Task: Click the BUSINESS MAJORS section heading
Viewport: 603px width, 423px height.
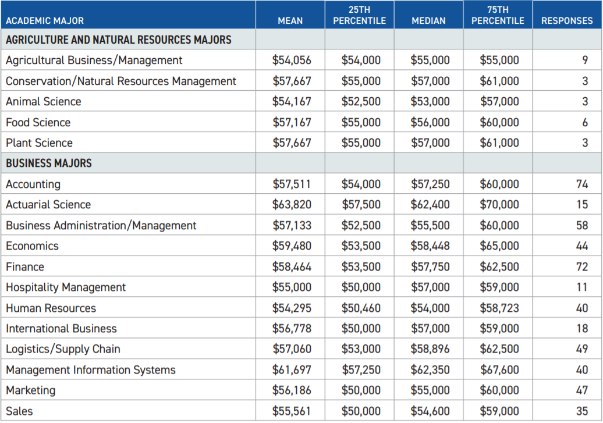Action: pos(49,163)
